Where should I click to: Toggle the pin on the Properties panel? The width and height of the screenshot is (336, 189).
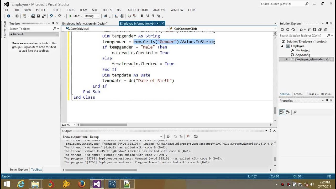(x=327, y=101)
